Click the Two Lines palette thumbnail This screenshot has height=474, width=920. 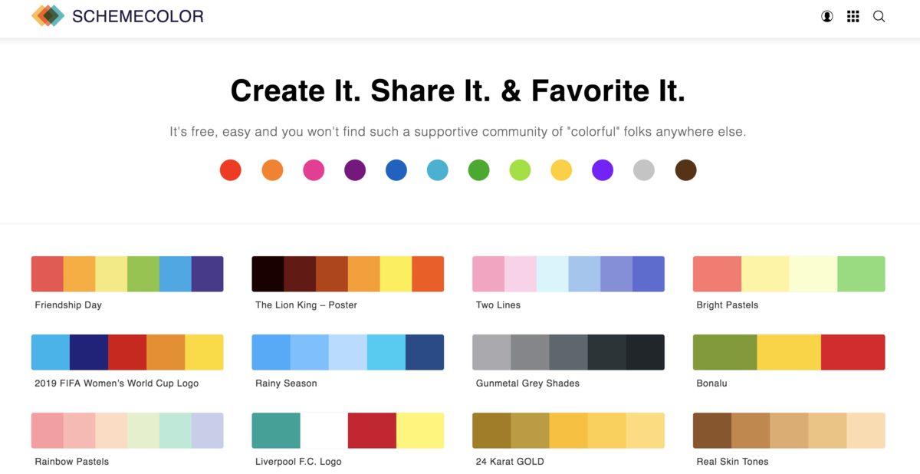click(x=568, y=274)
